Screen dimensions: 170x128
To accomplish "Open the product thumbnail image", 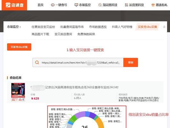I will 18,92.
